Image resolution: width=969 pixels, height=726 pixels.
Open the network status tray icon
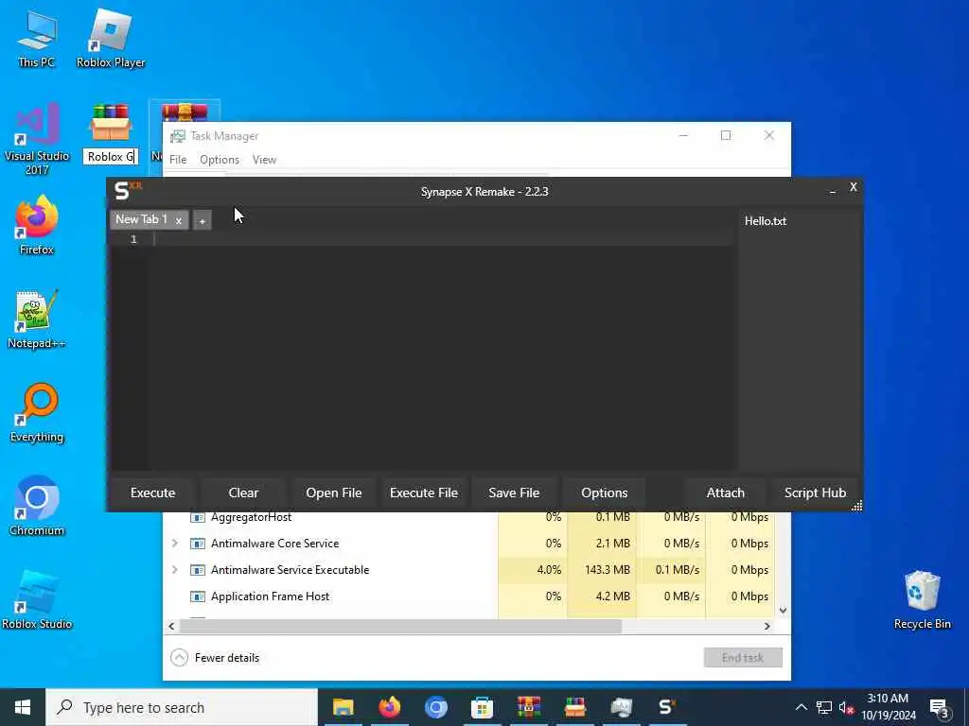tap(824, 707)
